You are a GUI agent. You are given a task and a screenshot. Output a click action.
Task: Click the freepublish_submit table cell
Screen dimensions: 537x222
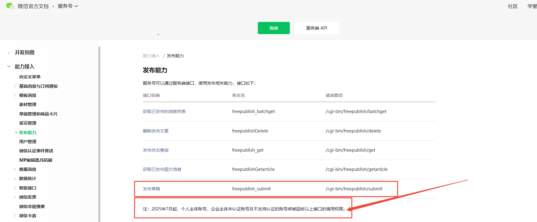(251, 189)
